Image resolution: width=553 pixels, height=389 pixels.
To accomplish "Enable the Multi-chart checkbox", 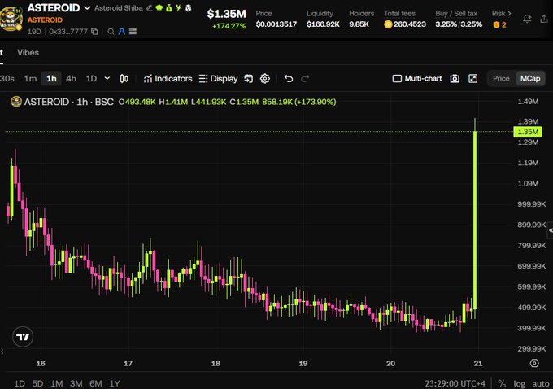I will point(397,78).
